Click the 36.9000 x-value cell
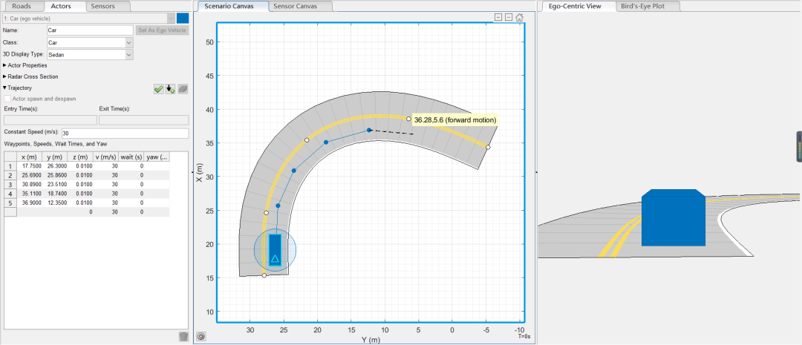 29,203
